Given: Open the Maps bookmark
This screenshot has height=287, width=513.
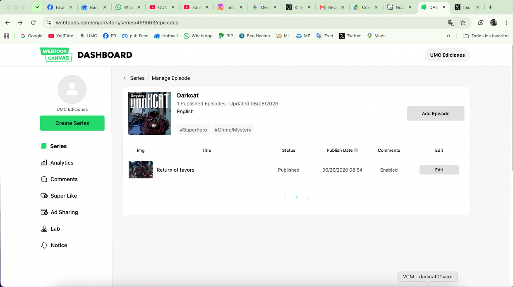Looking at the screenshot, I should click(x=376, y=36).
